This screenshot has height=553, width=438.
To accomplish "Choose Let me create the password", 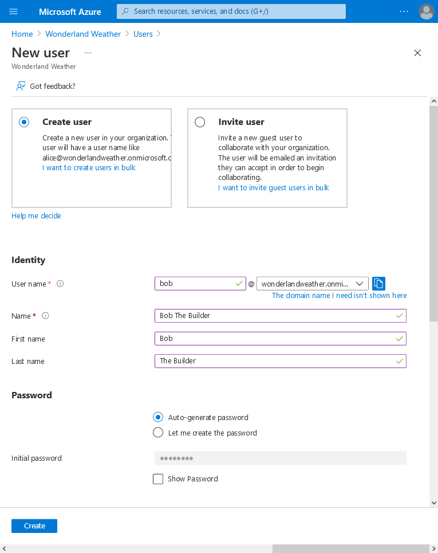I will pos(158,432).
